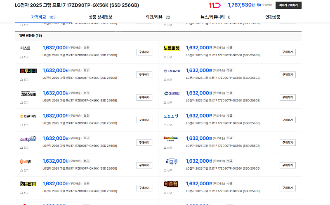Click 구매하기 button in 노트마켓 row
This screenshot has height=205, width=330.
pyautogui.click(x=288, y=52)
